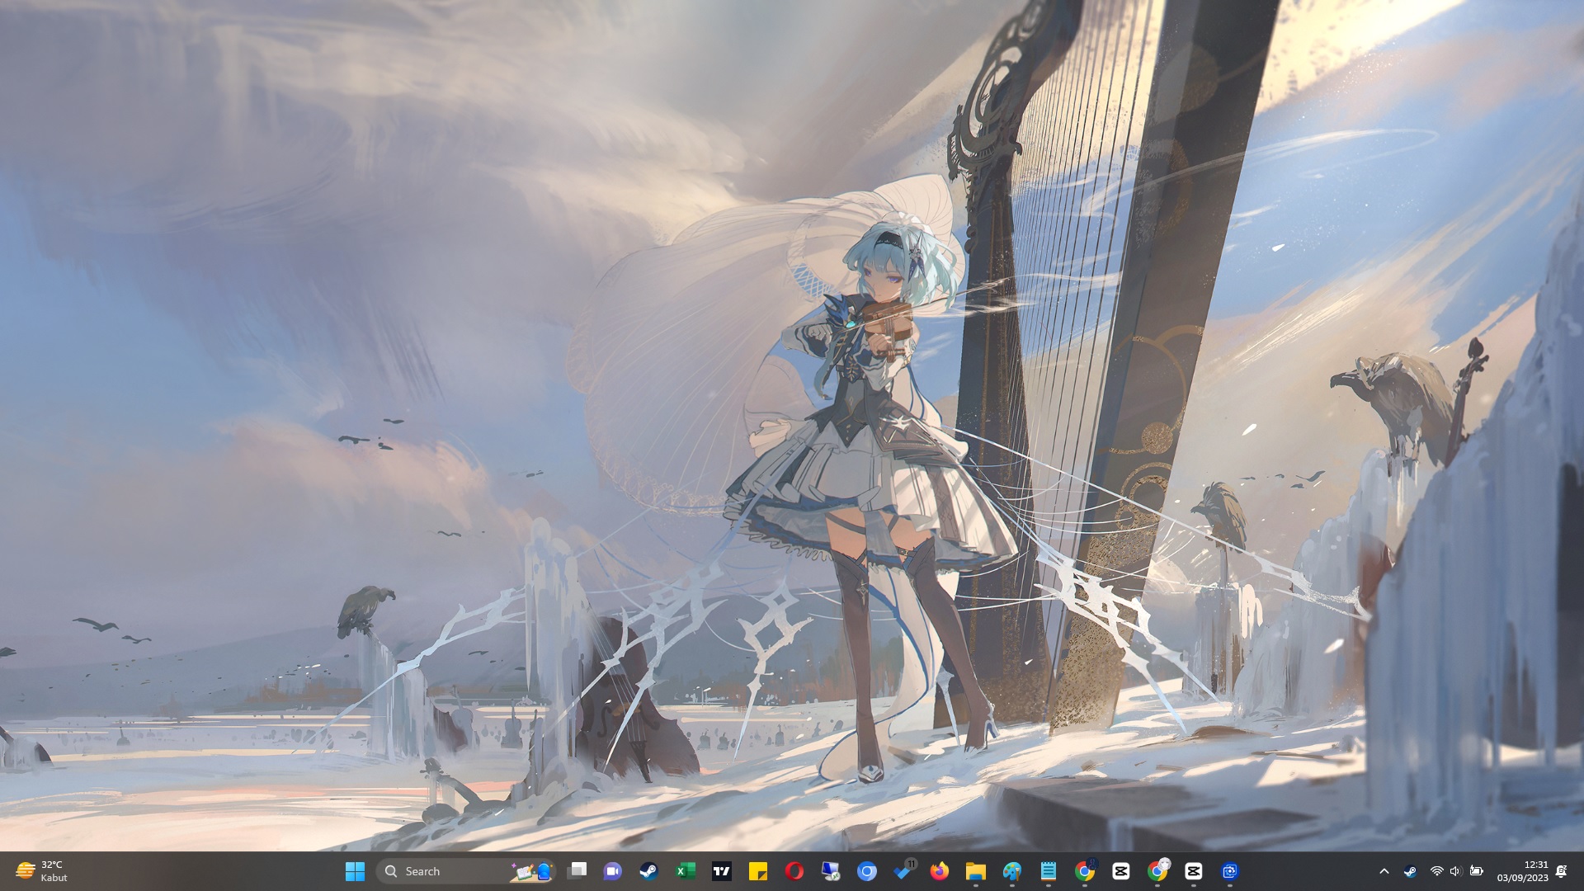Open TradingView app in taskbar
Viewport: 1584px width, 891px height.
point(722,871)
